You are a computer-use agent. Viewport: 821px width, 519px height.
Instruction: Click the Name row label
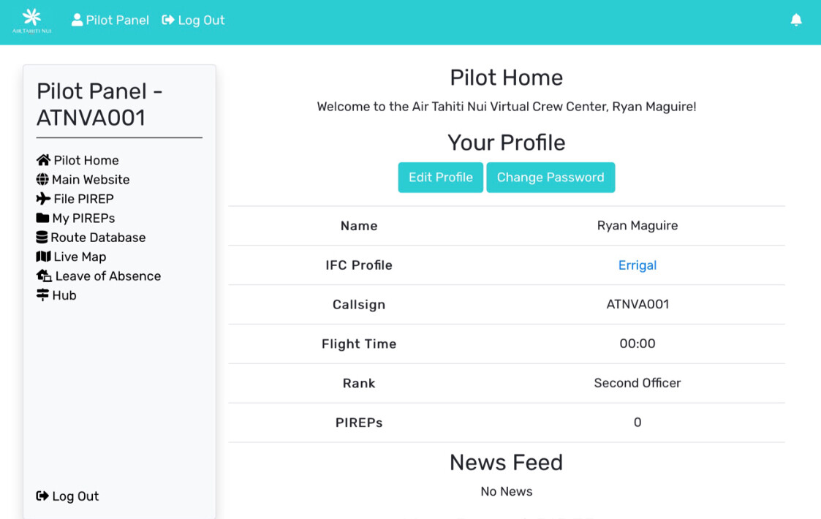[x=359, y=226]
